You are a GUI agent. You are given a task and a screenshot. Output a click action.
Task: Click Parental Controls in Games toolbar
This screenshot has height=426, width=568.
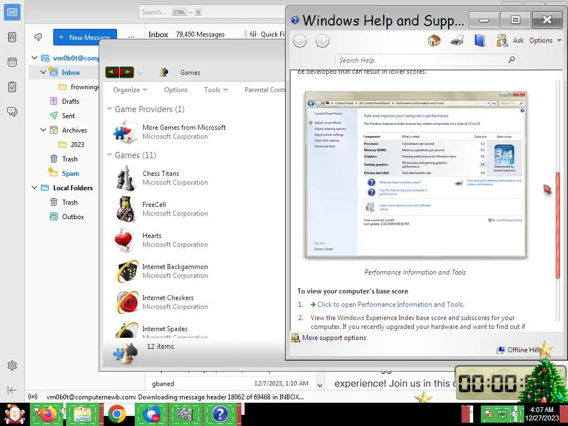pyautogui.click(x=265, y=90)
